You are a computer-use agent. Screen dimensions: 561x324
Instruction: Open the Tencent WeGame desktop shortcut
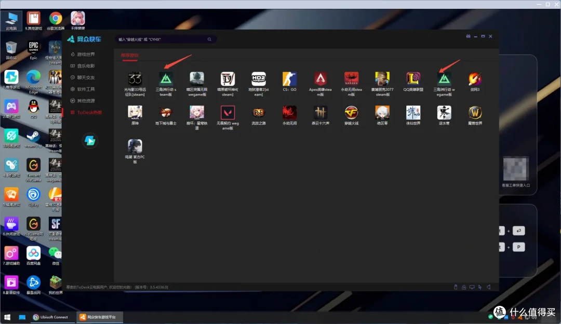(33, 170)
